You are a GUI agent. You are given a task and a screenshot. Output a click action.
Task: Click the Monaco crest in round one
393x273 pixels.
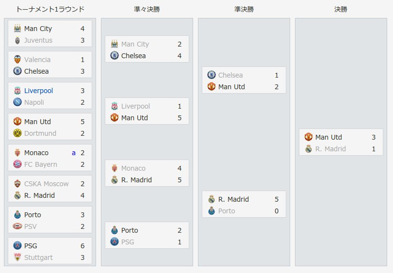coord(17,153)
